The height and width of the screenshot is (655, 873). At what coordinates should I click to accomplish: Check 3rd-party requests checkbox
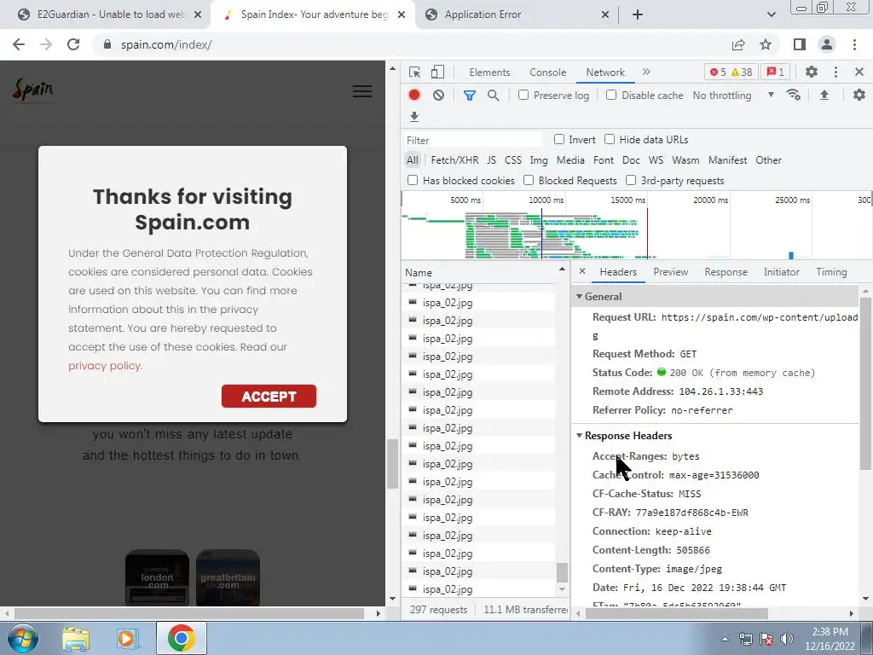point(631,180)
